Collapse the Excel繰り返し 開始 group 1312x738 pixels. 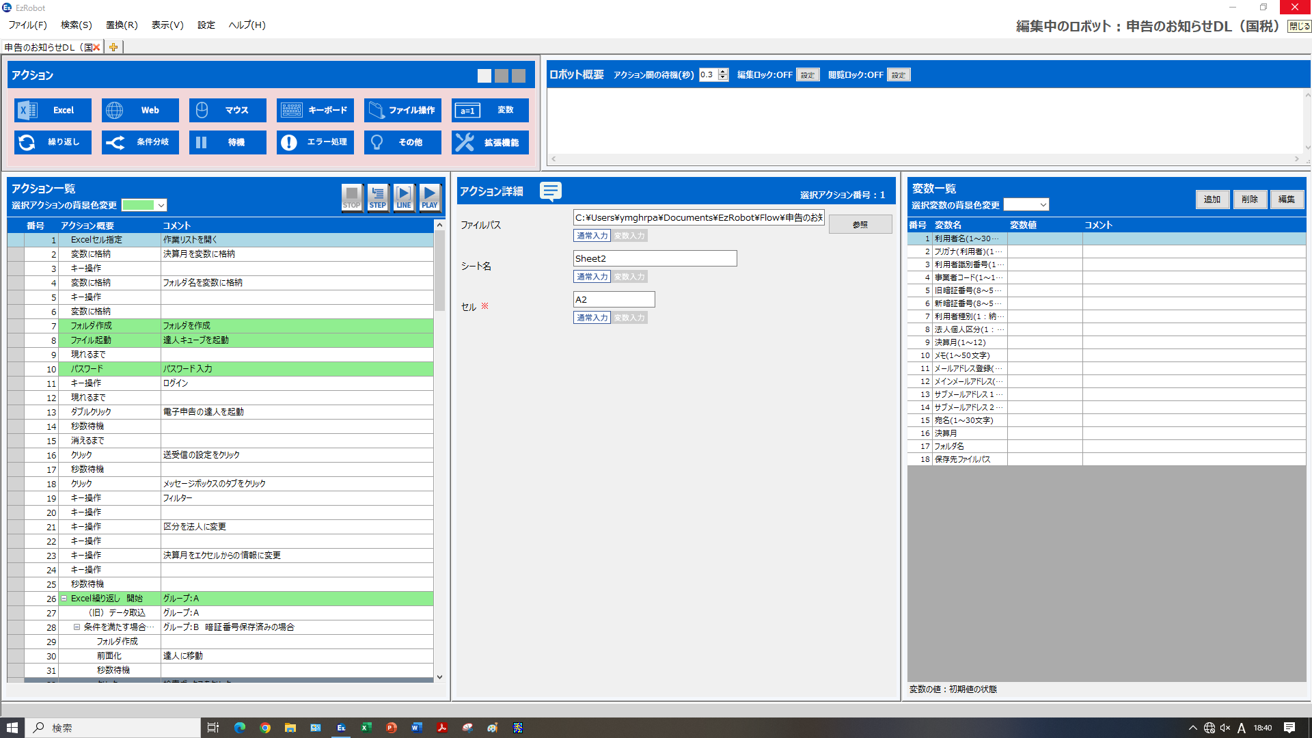(64, 599)
